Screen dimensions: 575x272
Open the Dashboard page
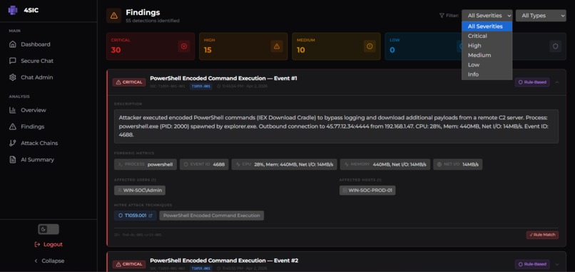35,44
